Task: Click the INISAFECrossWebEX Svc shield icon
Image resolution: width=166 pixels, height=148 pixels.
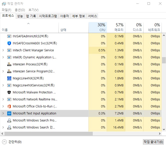Action: pos(9,43)
